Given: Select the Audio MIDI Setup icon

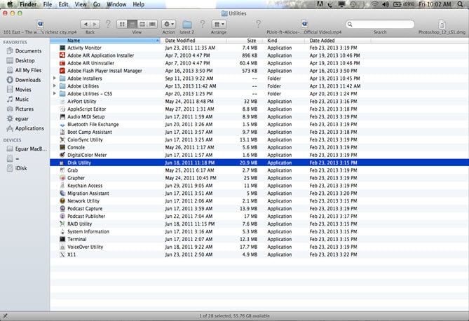Looking at the screenshot, I should [62, 116].
